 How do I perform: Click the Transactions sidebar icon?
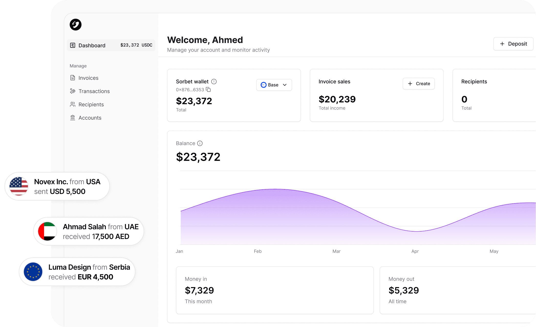[73, 91]
